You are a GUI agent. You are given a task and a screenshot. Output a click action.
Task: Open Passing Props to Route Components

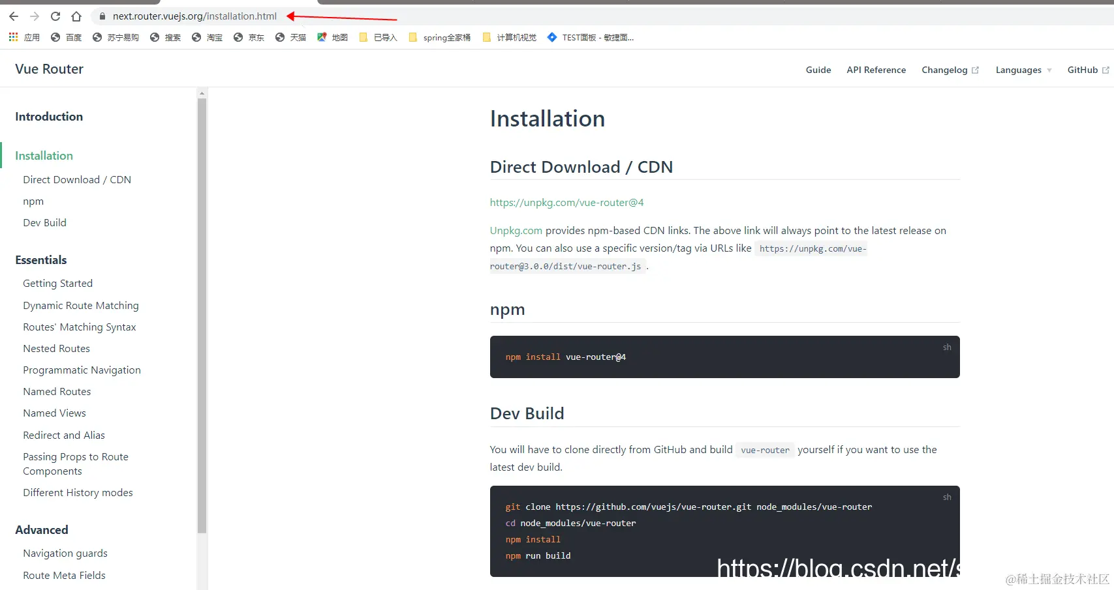(x=76, y=464)
